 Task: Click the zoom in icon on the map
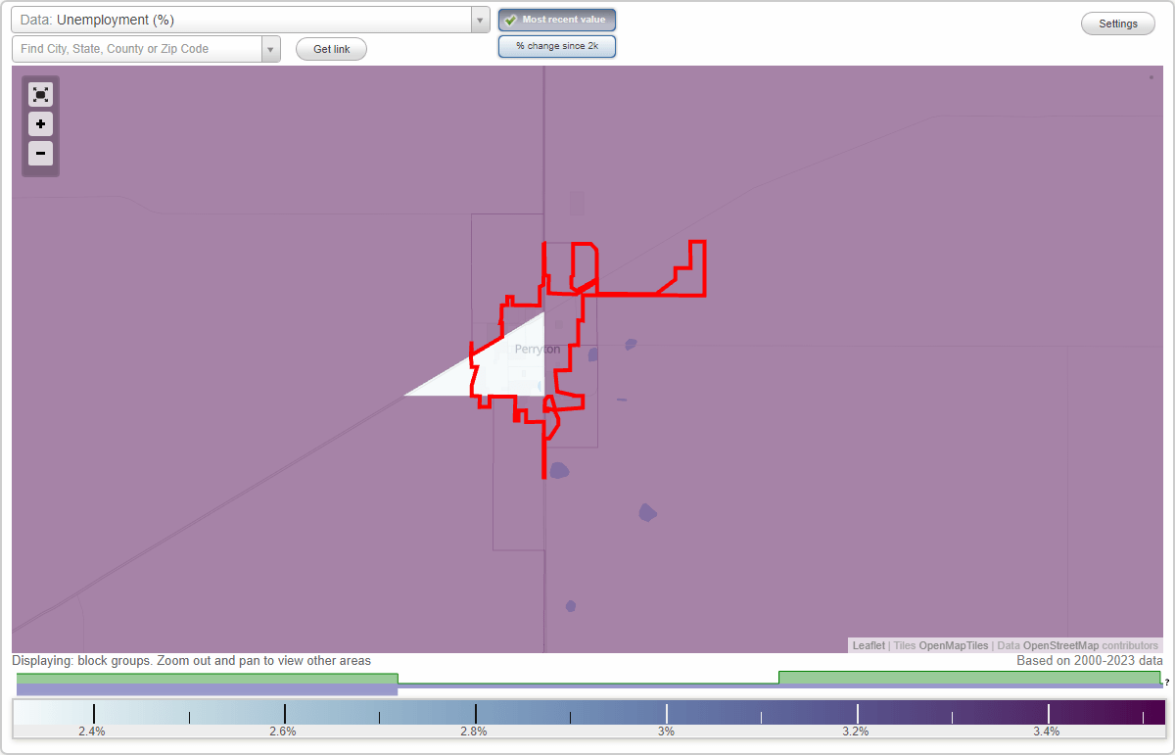pyautogui.click(x=40, y=124)
